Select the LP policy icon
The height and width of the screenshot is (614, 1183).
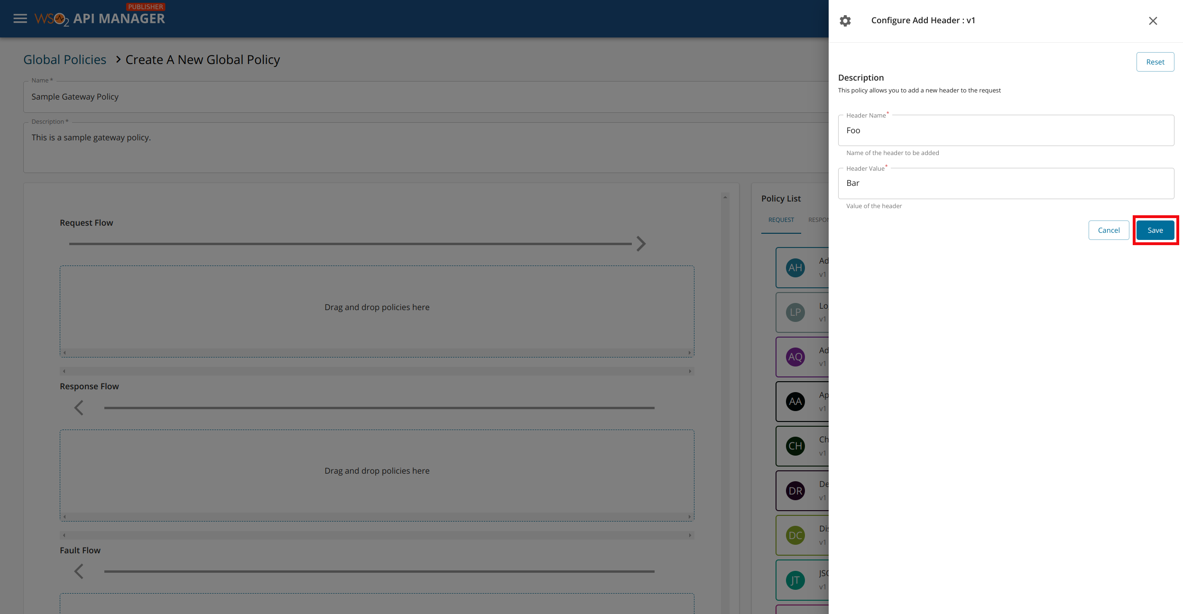[x=795, y=312]
